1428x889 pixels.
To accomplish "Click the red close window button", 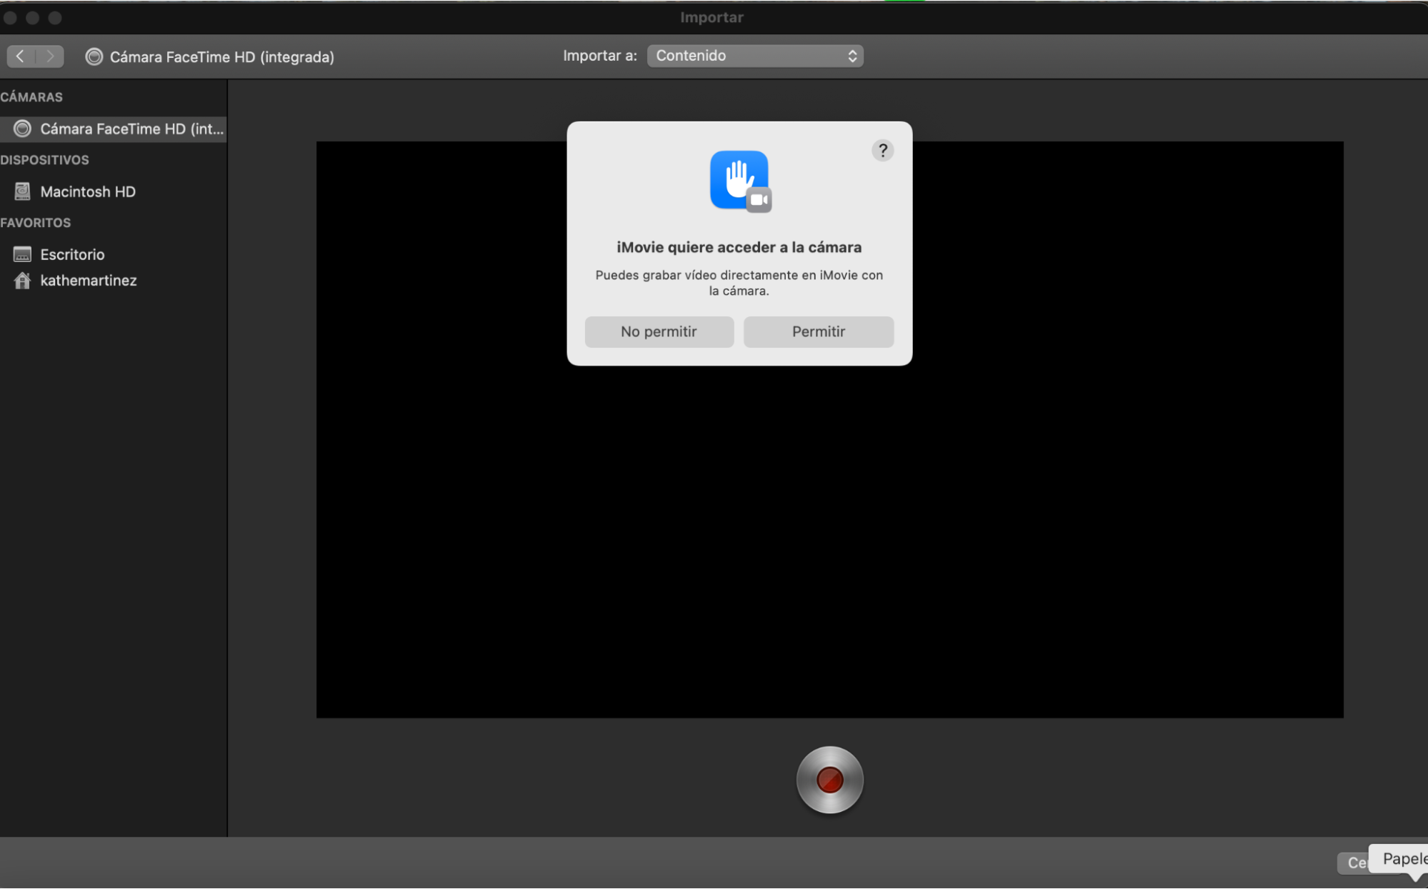I will 10,18.
